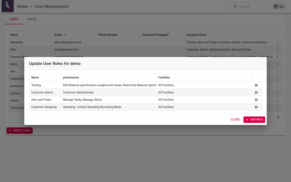Viewport: 291px width, 182px height.
Task: Open the three-dot menu for dirk
Action: point(277,72)
